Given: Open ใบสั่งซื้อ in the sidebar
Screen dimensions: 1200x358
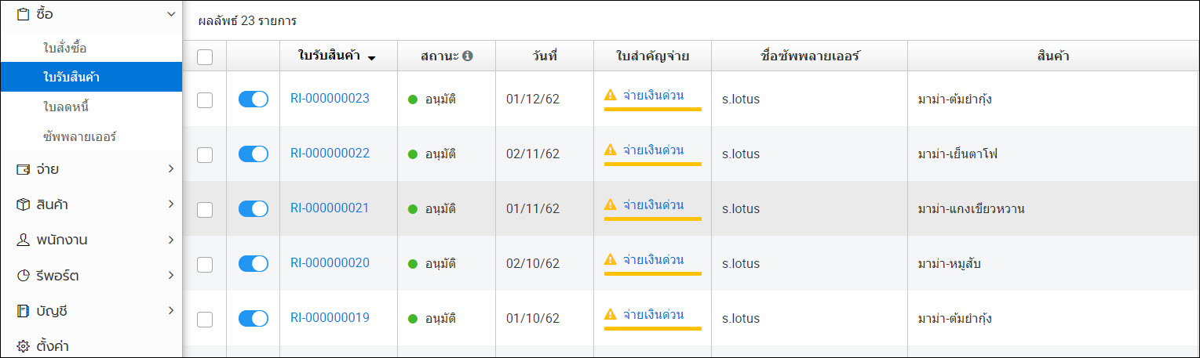Looking at the screenshot, I should (65, 49).
